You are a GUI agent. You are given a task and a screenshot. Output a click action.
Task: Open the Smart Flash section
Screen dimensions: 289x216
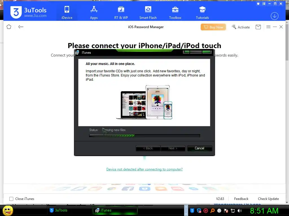pyautogui.click(x=148, y=12)
